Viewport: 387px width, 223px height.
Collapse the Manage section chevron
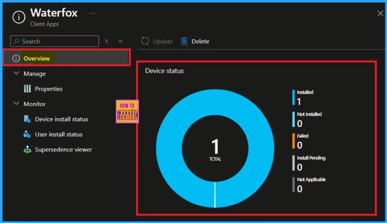(x=16, y=73)
